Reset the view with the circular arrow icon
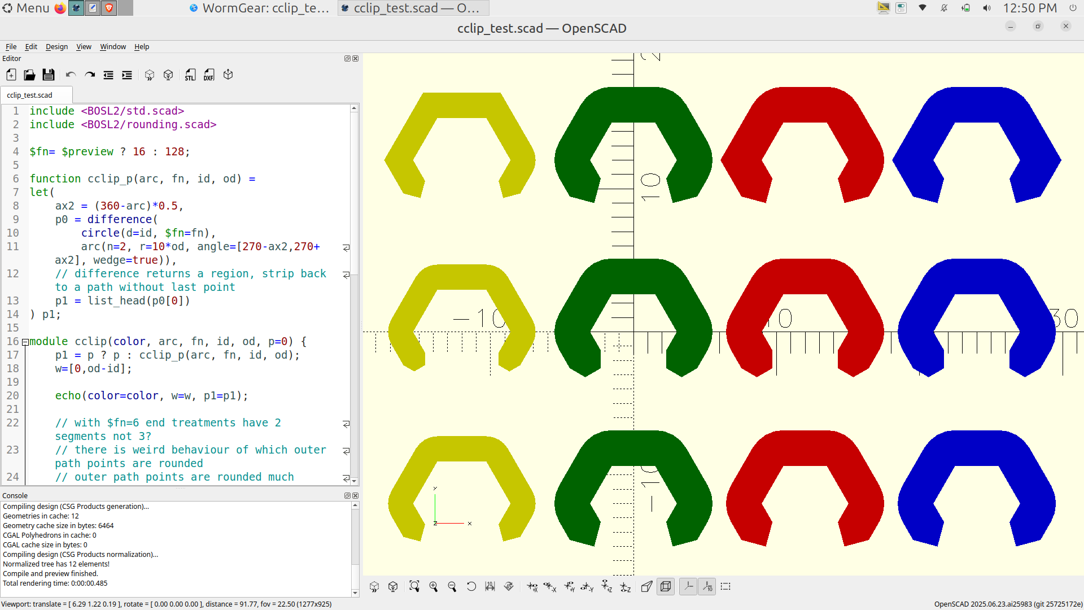The width and height of the screenshot is (1084, 610). pos(471,587)
